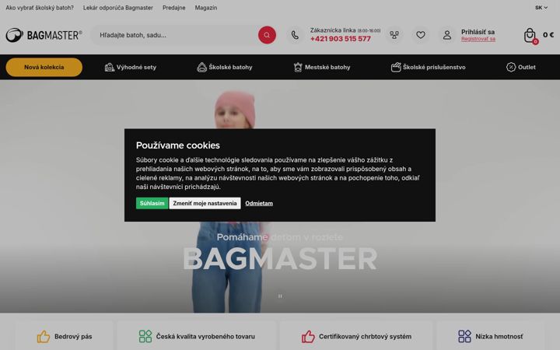
Task: Click the Bagmaster logo in the header
Action: [x=44, y=35]
